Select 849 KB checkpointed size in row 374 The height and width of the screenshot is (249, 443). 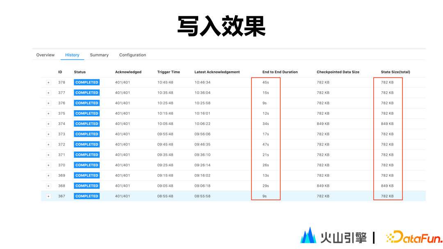[x=323, y=124]
